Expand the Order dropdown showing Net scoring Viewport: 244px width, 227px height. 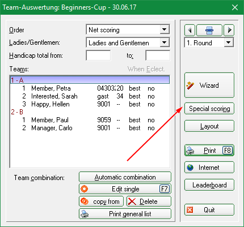pyautogui.click(x=164, y=29)
